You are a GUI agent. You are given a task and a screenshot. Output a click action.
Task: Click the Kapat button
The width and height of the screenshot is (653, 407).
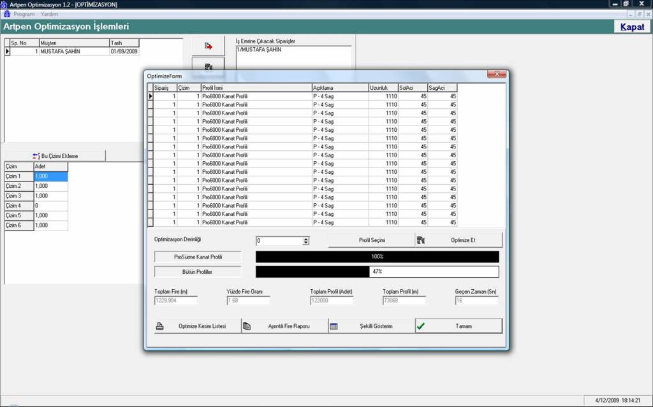632,27
